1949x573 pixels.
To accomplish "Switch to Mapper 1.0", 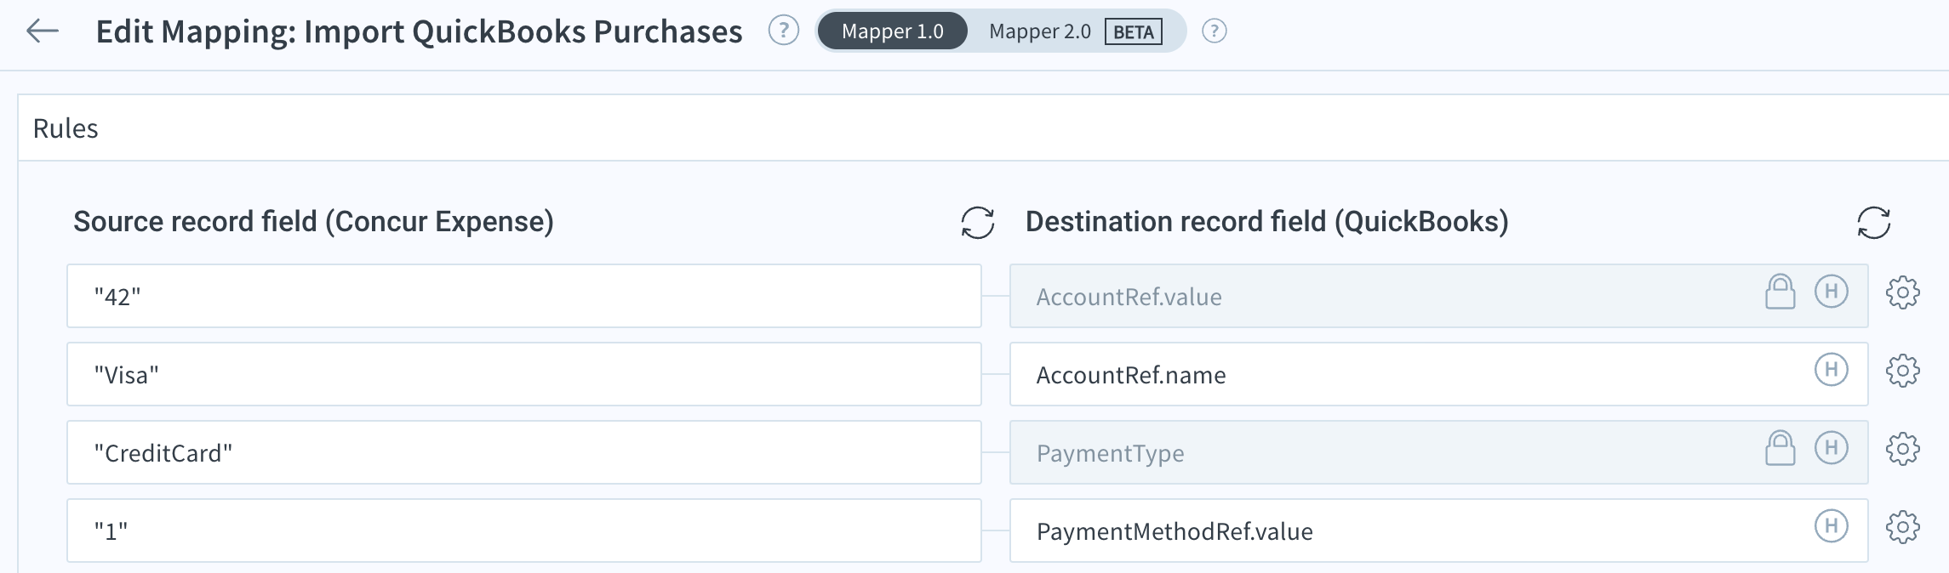I will [892, 31].
